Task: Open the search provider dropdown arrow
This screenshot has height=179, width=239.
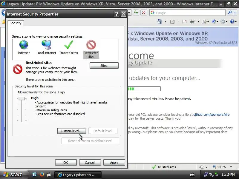Action: click(x=235, y=13)
